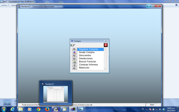This screenshot has height=112, width=179.
Task: Select Compras Informes in the list
Action: (x=91, y=65)
